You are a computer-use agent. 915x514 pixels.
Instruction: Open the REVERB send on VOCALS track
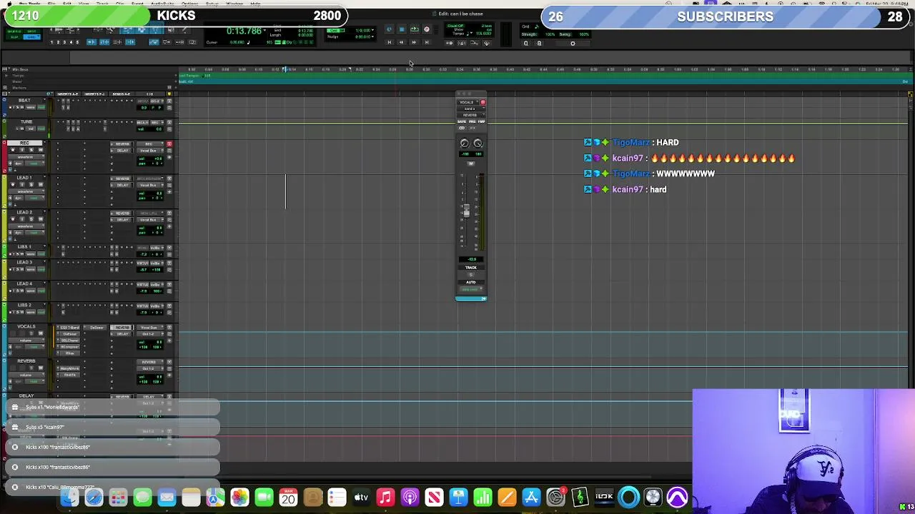pyautogui.click(x=122, y=328)
